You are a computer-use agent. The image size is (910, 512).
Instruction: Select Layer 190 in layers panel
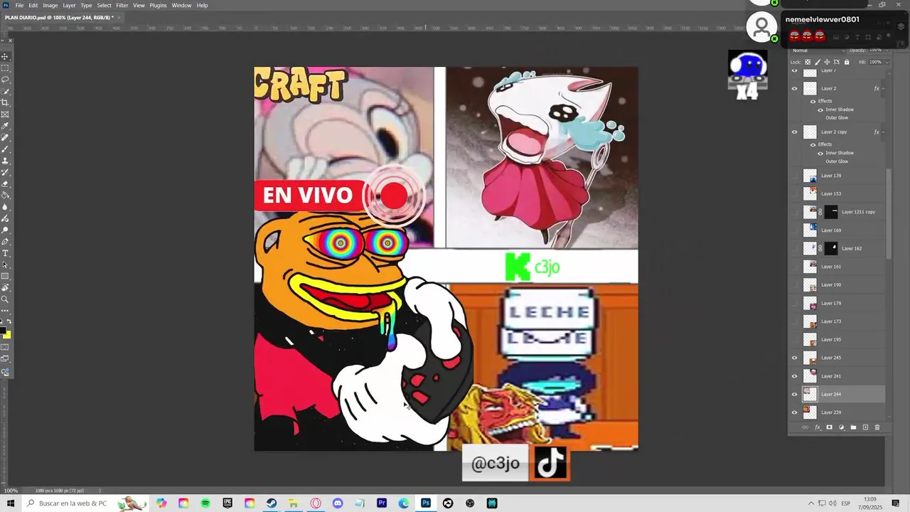click(838, 285)
